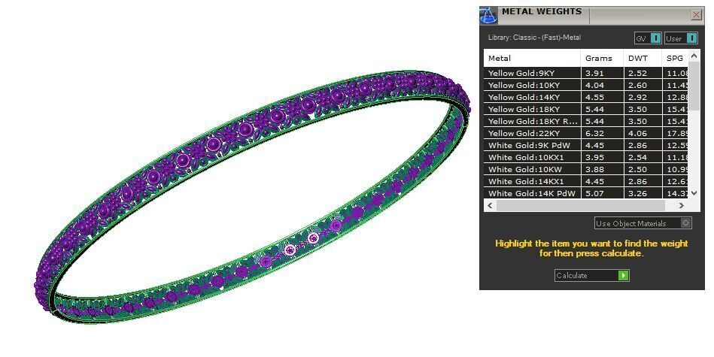Click the Metal Weights scale icon
This screenshot has width=714, height=357.
click(488, 15)
